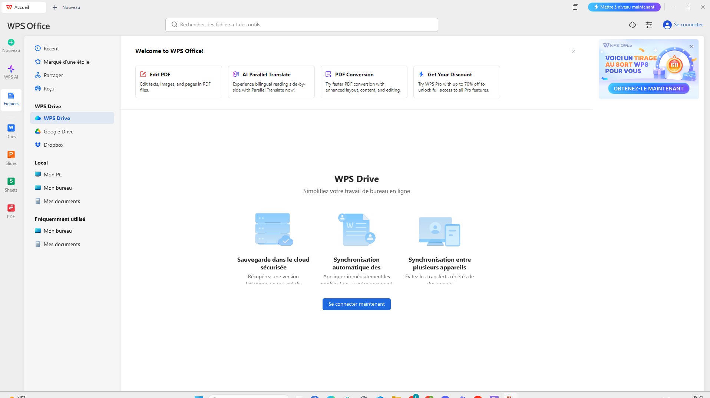Select Récent in the file list
Viewport: 710px width, 398px height.
(51, 48)
